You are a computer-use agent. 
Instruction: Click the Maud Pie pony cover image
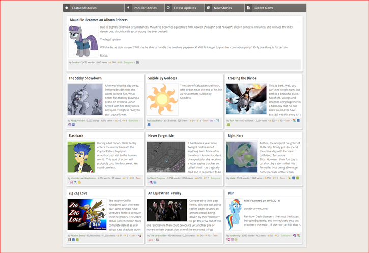[x=83, y=41]
